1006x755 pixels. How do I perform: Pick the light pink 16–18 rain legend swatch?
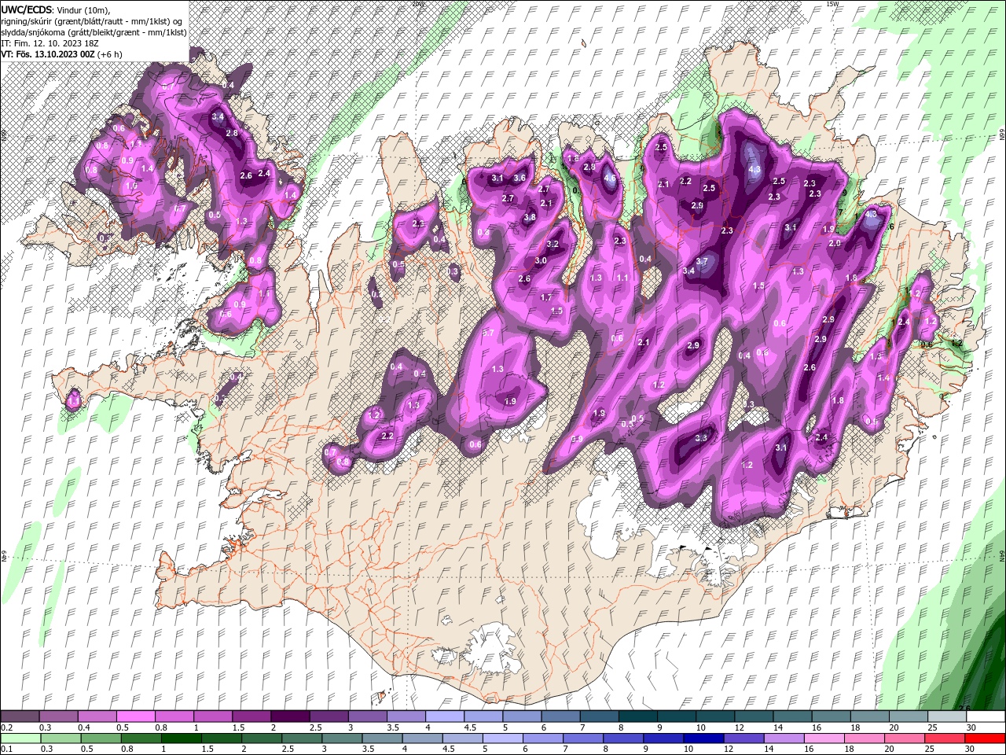823,738
